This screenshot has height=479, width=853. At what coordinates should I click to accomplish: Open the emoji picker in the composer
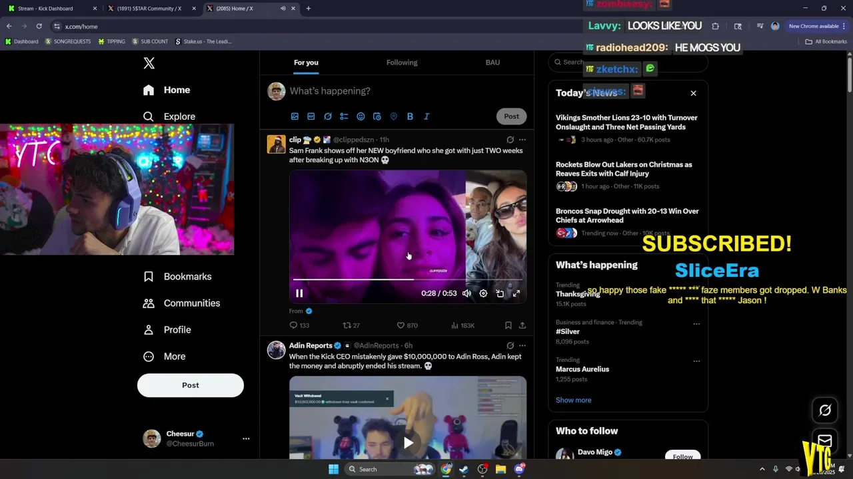coord(361,116)
